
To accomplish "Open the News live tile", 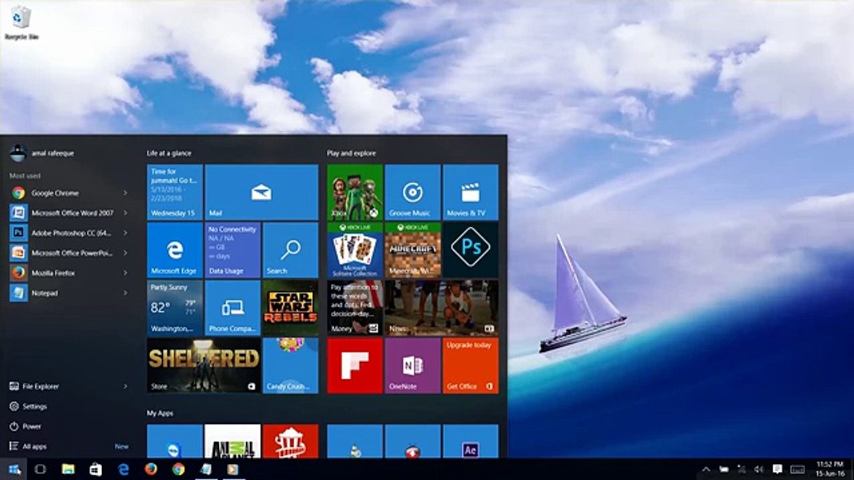I will point(442,308).
